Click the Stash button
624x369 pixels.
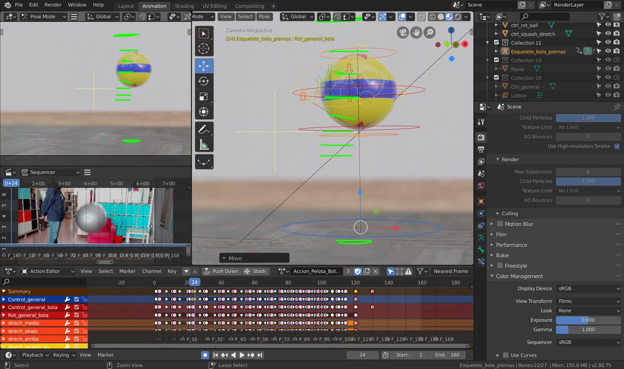255,271
